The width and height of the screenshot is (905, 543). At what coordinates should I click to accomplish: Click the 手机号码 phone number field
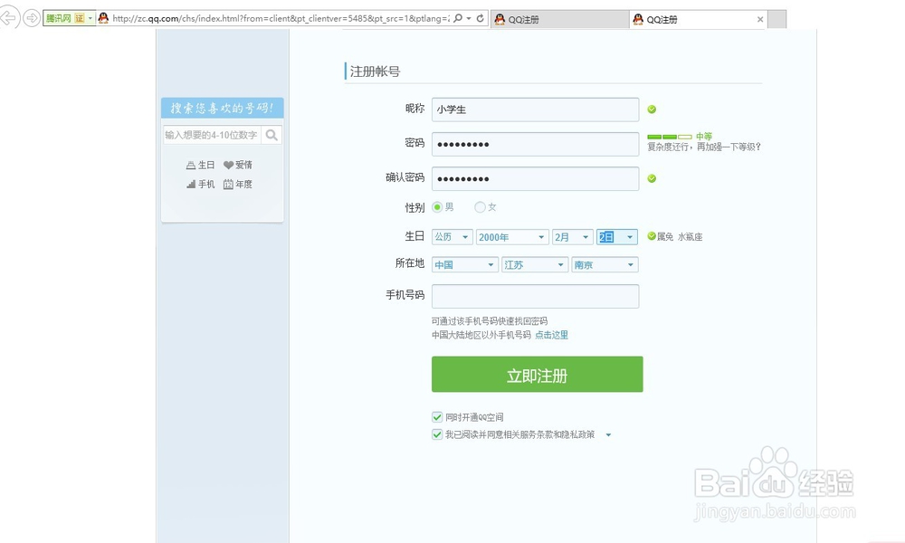[535, 297]
